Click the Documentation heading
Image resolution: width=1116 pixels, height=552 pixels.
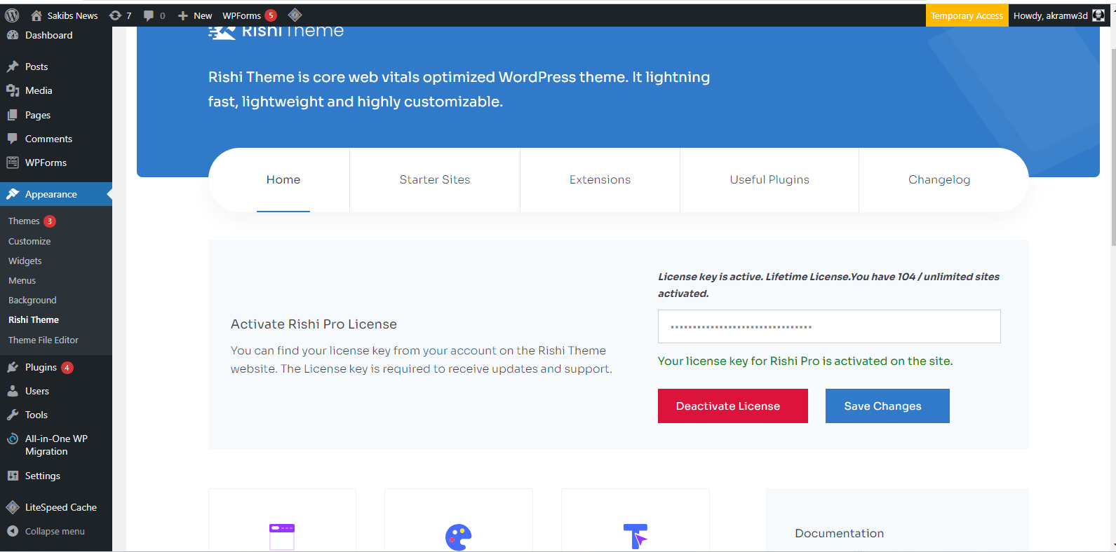click(x=839, y=533)
